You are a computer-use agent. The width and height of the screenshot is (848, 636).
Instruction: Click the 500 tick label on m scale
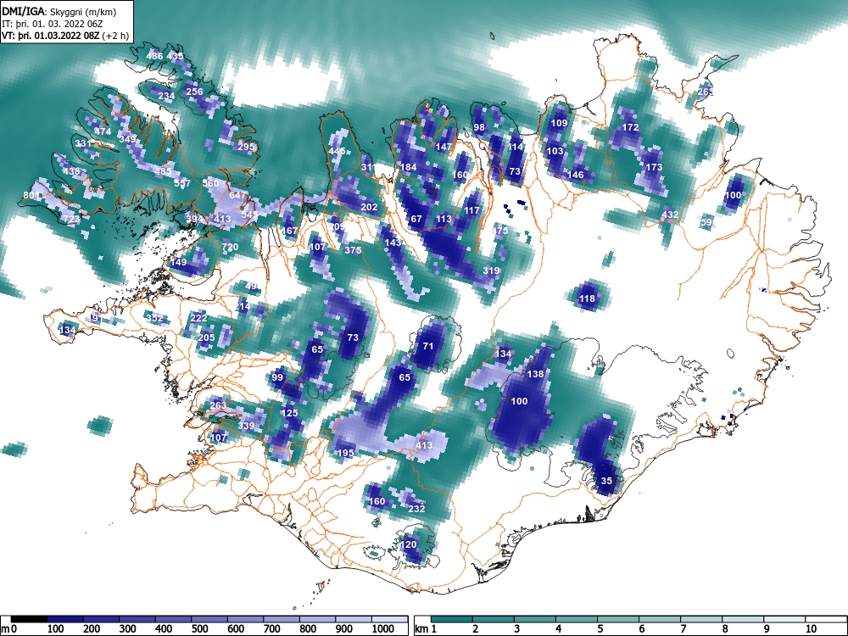[199, 629]
